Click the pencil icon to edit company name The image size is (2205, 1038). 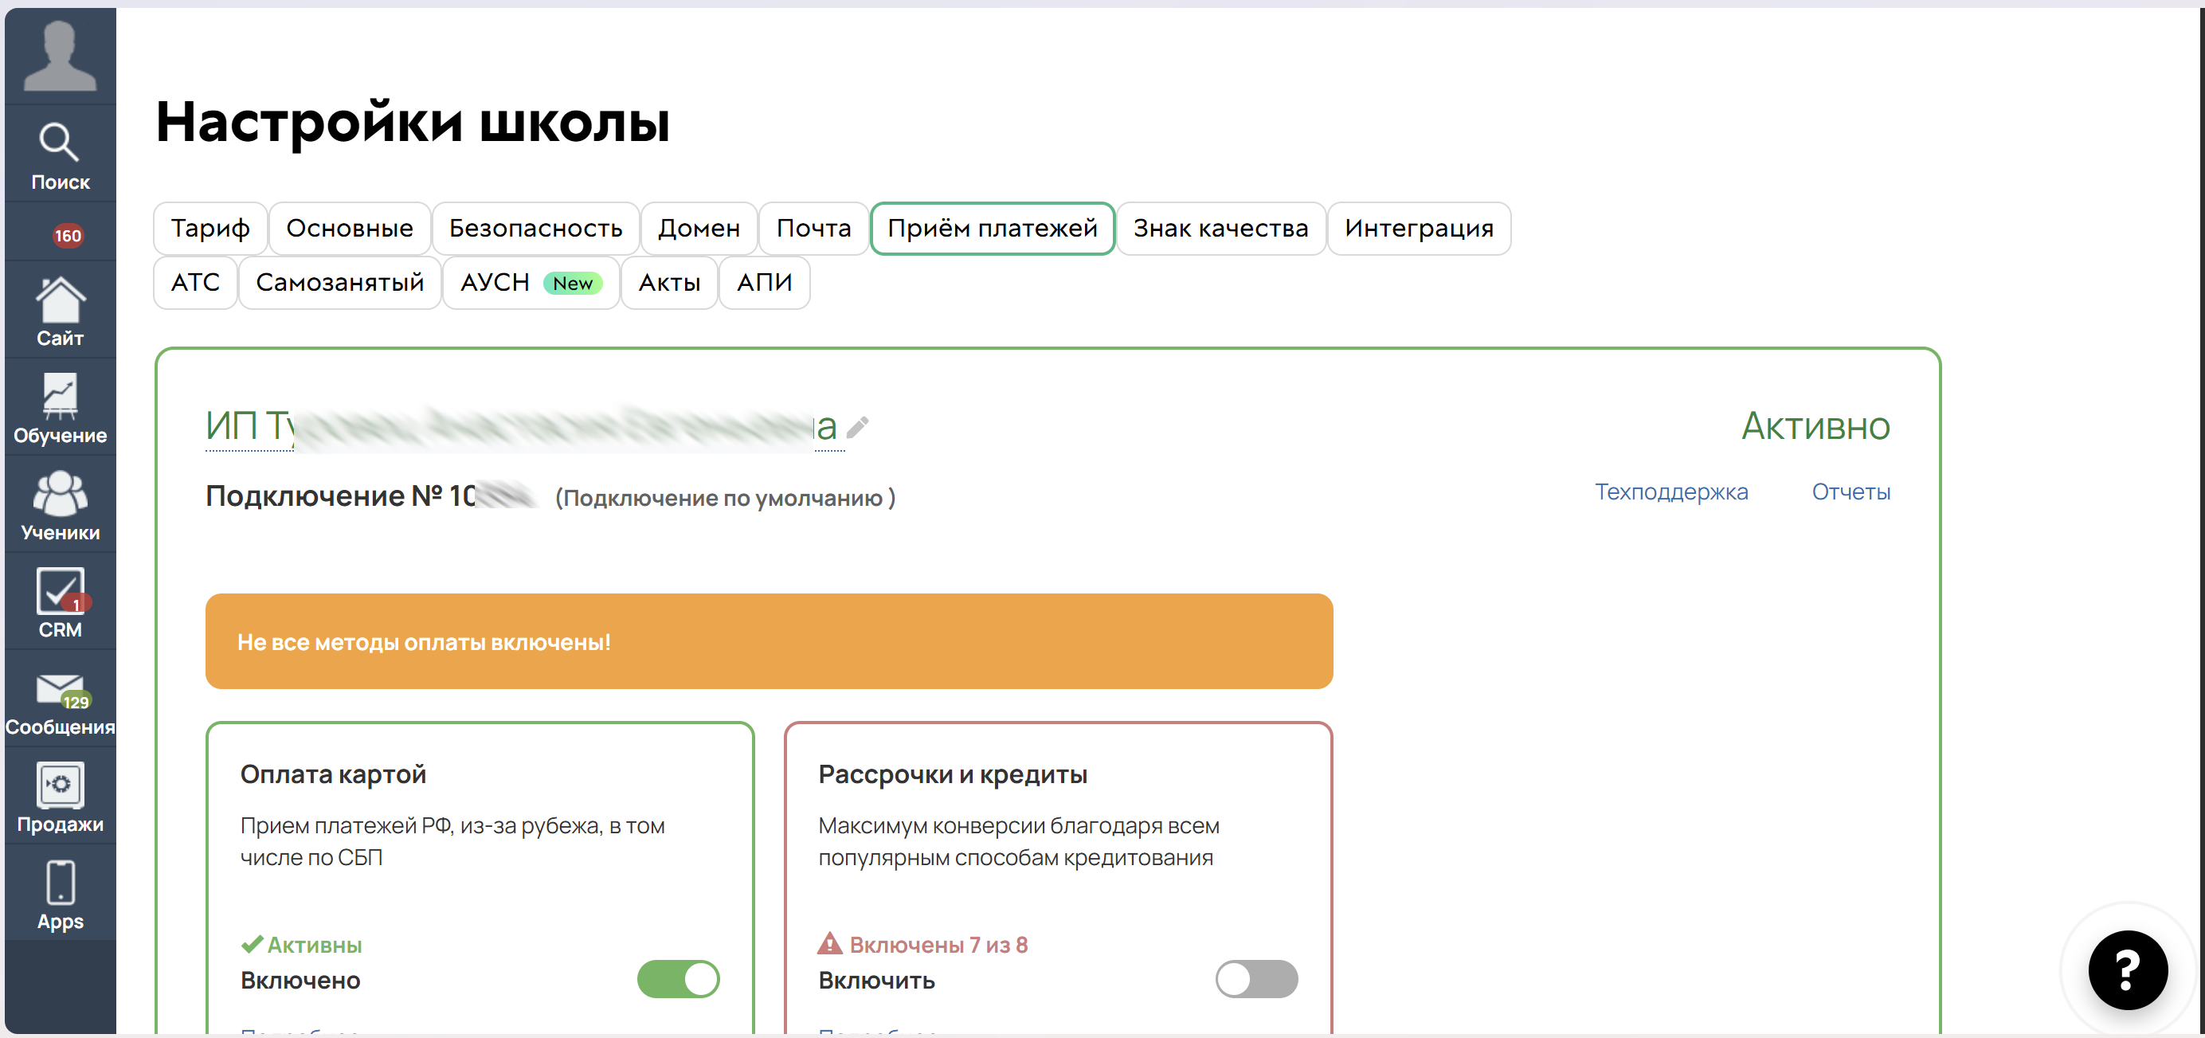pyautogui.click(x=858, y=426)
